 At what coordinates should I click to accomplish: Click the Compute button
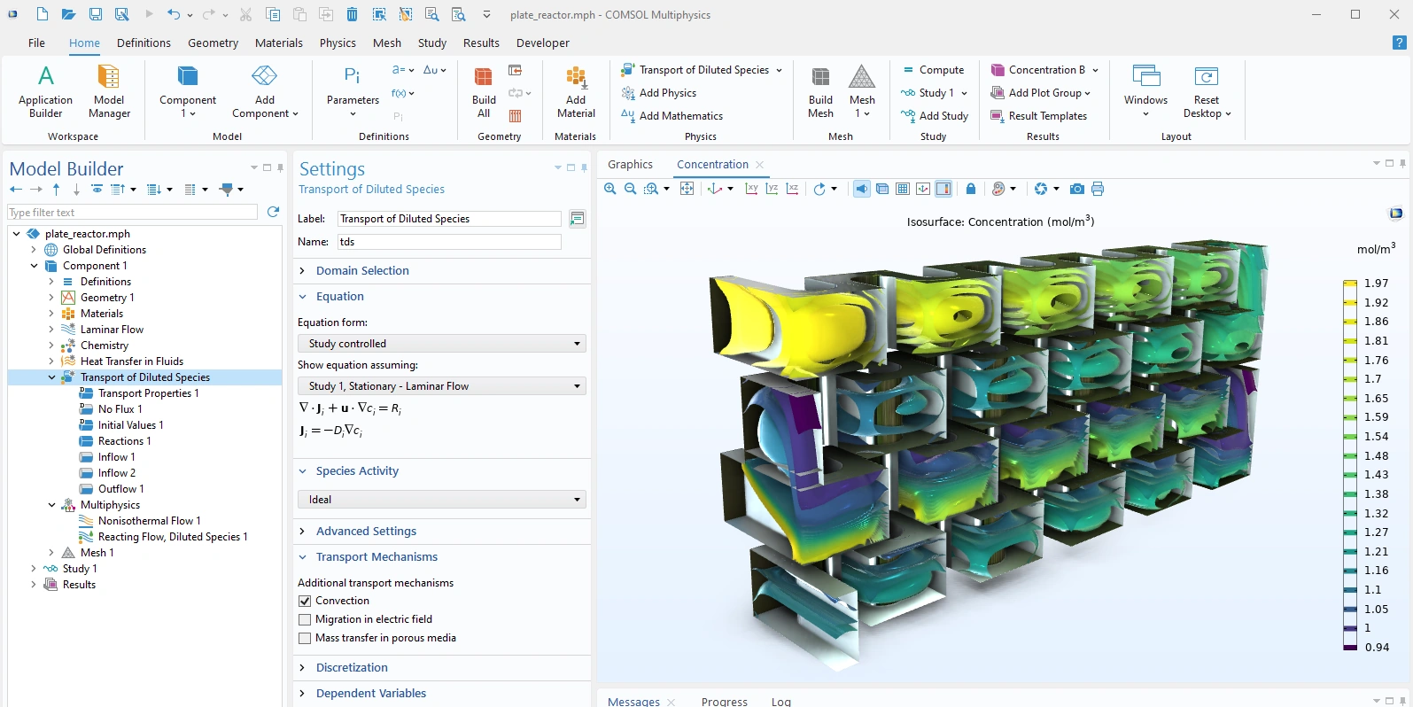pos(933,70)
